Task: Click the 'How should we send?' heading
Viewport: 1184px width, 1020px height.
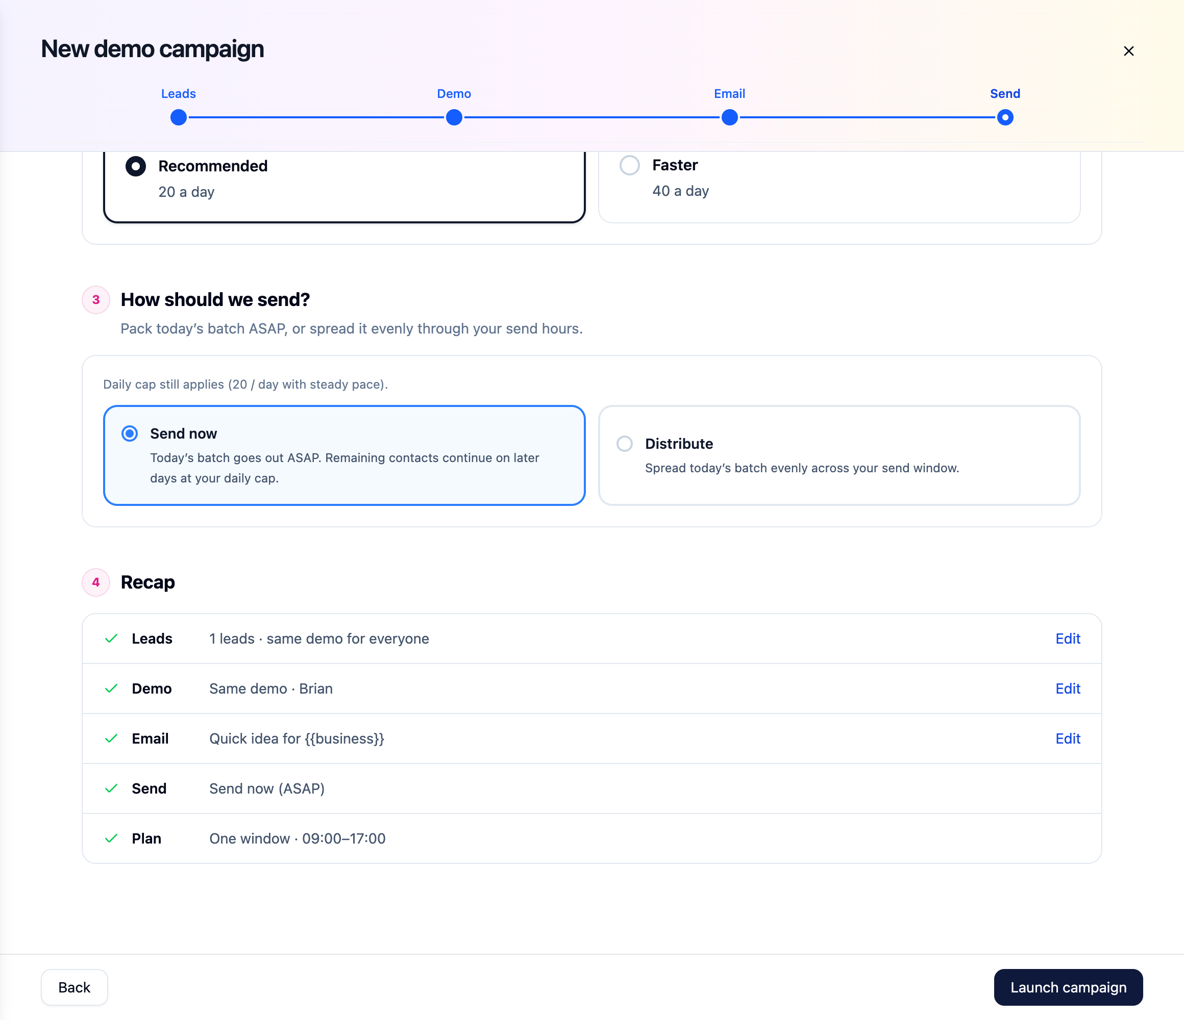Action: [215, 299]
